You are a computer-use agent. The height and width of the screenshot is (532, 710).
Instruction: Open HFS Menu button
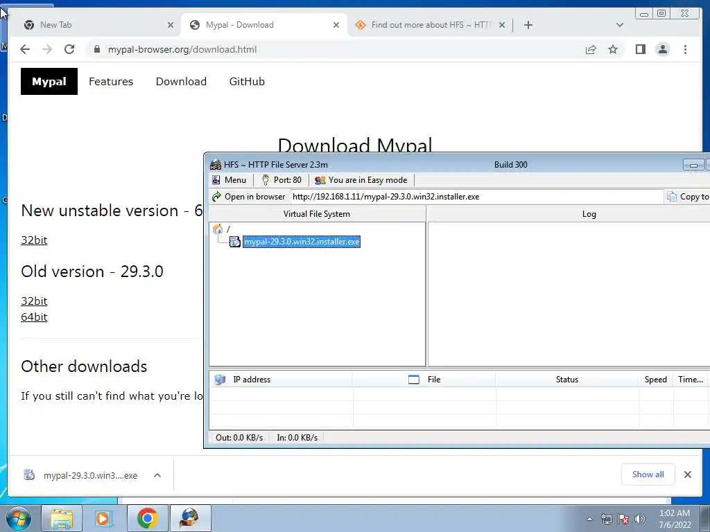229,180
